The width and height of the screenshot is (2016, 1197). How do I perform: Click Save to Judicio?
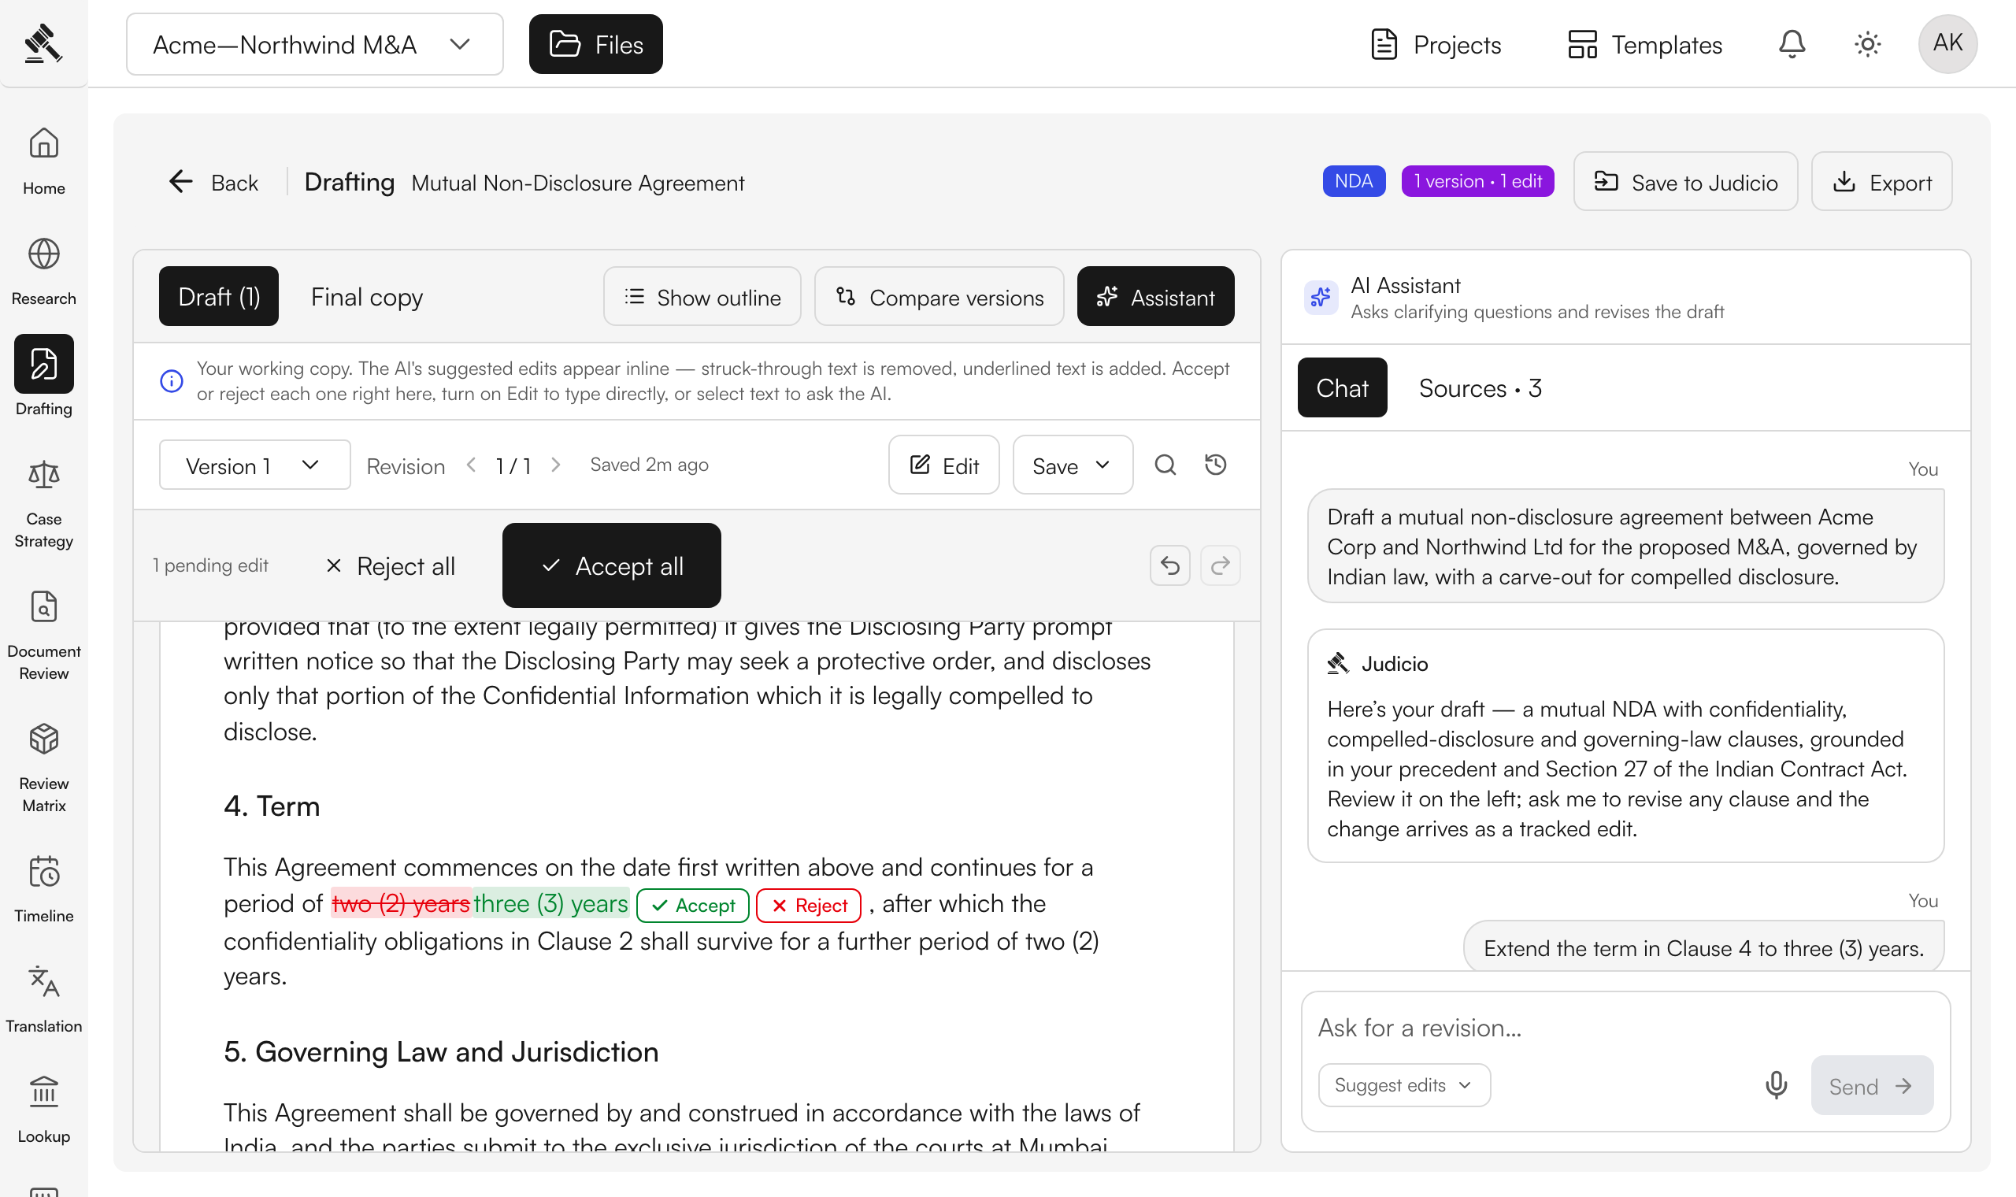coord(1685,182)
